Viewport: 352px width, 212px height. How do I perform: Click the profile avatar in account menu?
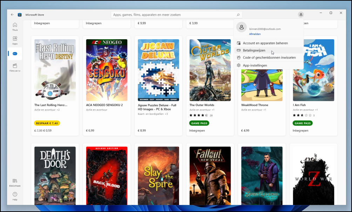[242, 27]
